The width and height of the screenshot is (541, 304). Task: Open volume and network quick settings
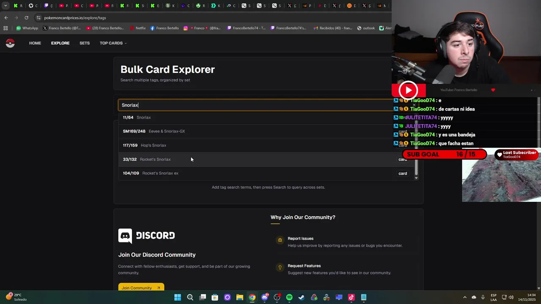click(508, 297)
